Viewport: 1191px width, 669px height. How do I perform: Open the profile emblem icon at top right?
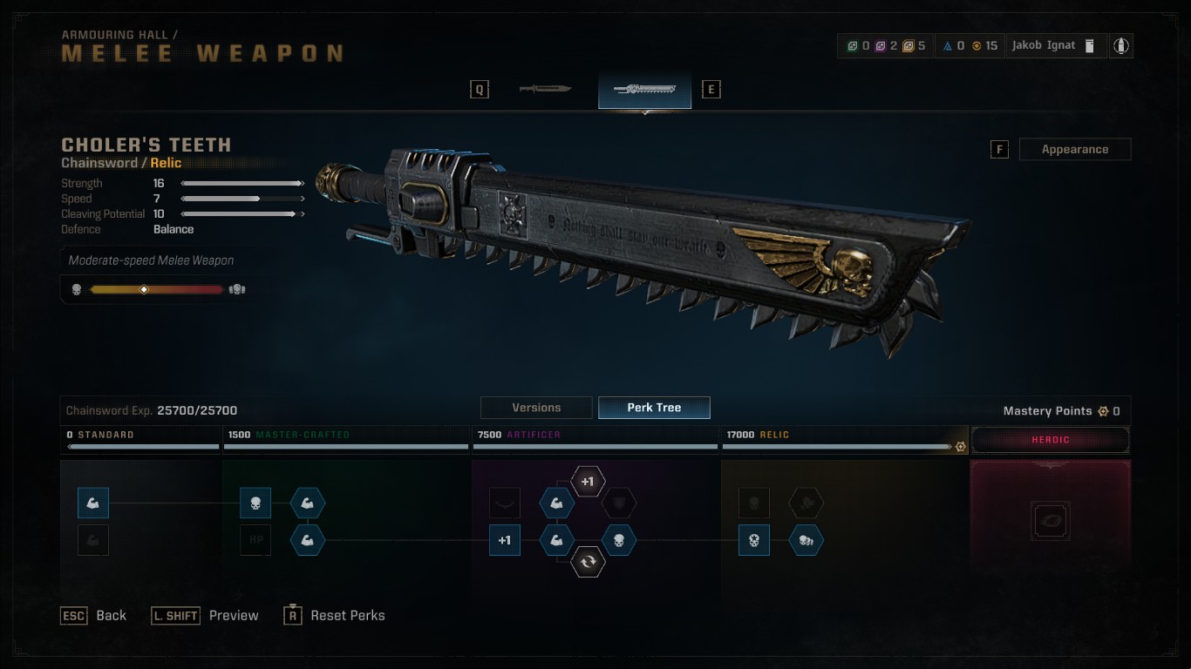pyautogui.click(x=1120, y=45)
